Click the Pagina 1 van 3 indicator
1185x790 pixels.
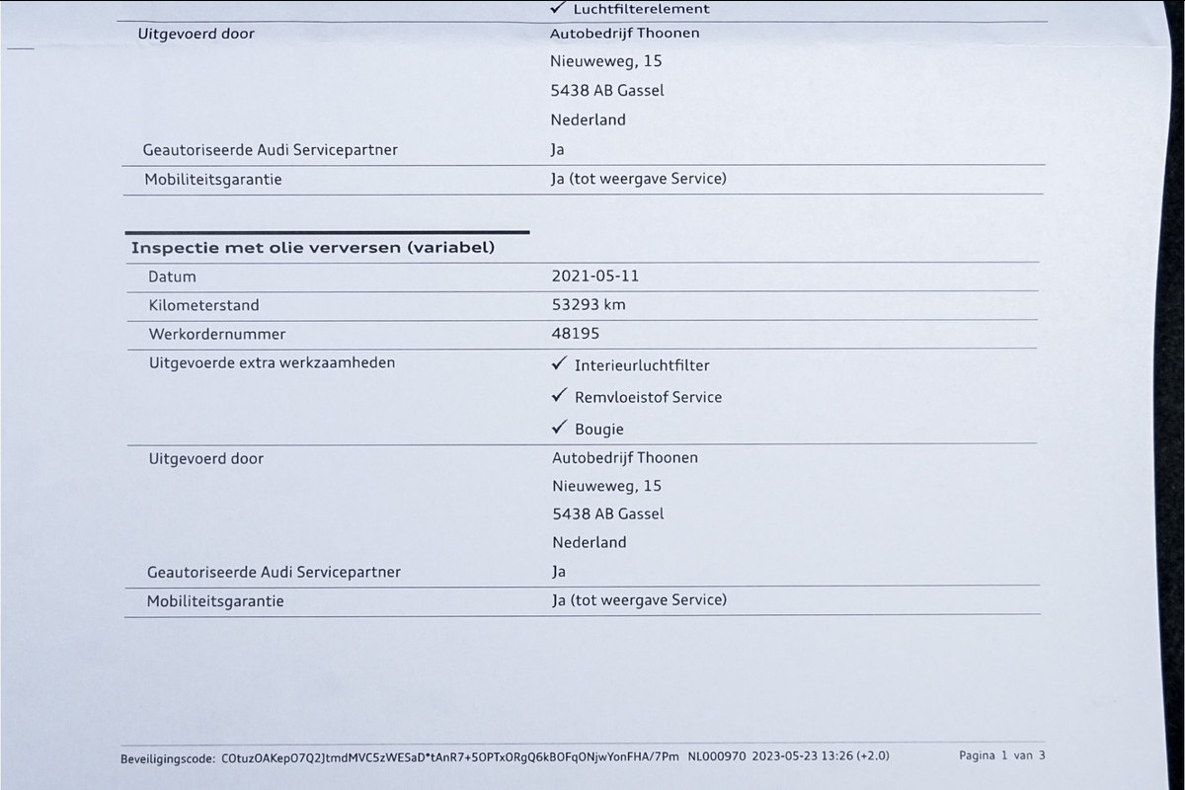pyautogui.click(x=1000, y=755)
